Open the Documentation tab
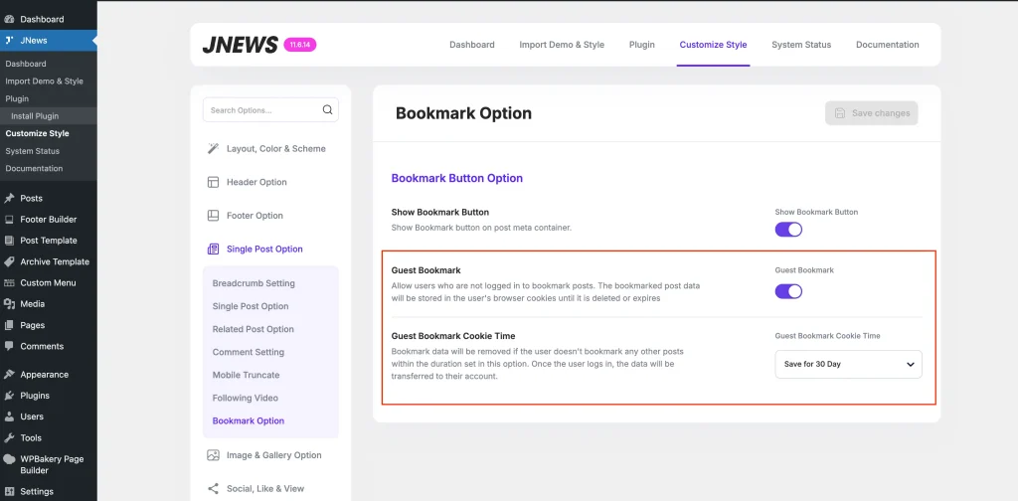1018x501 pixels. [x=888, y=45]
